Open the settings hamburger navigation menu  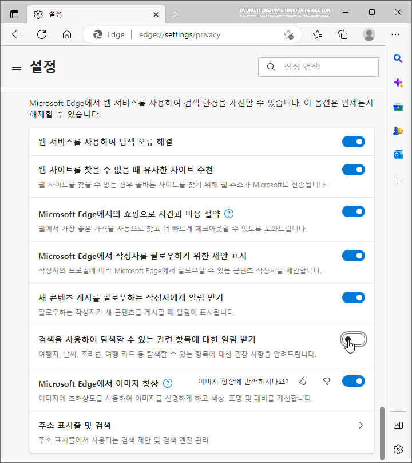click(x=17, y=67)
